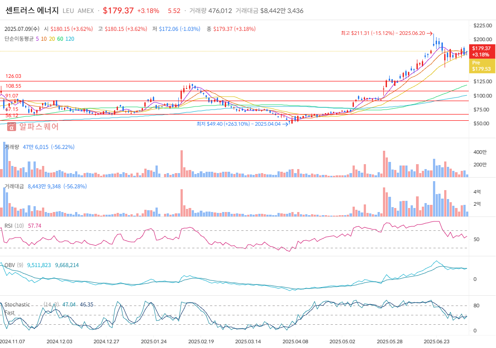Screen dimensions: 496x348
Task: Select the LEU ticker symbol
Action: click(68, 11)
